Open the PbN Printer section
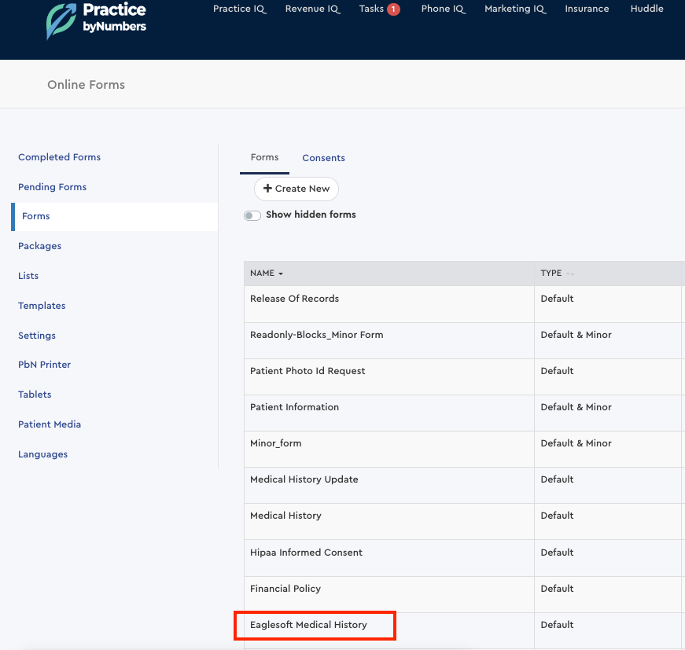The height and width of the screenshot is (650, 685). pyautogui.click(x=44, y=365)
